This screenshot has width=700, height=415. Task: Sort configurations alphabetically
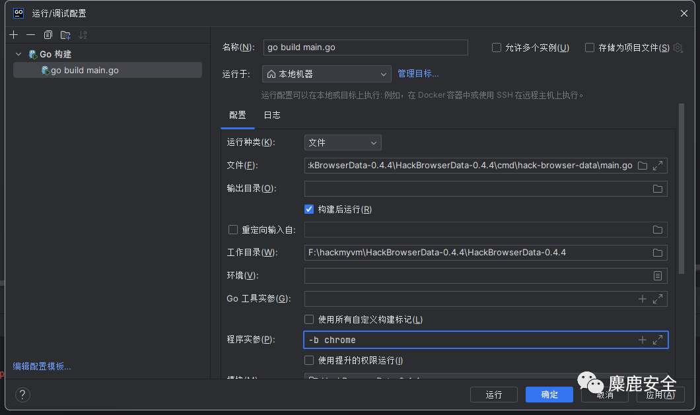(81, 34)
